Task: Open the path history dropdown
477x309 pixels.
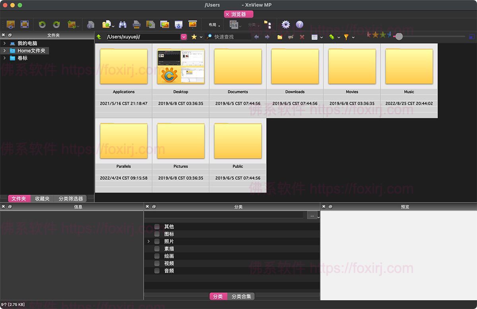Action: [184, 37]
